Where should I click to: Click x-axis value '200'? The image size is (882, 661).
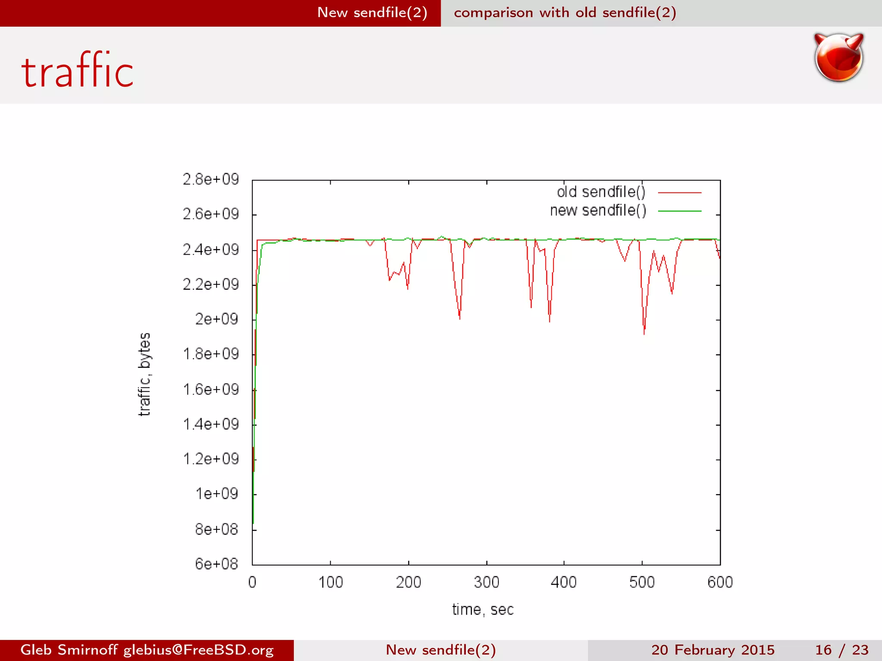click(x=408, y=582)
